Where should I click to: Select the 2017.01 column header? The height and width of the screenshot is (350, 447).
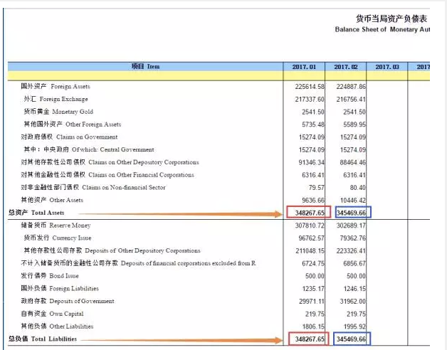(x=305, y=66)
